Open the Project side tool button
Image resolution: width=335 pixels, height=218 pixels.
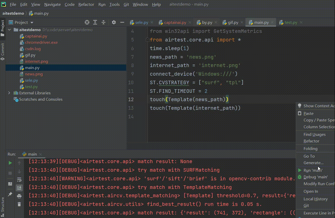point(3,28)
